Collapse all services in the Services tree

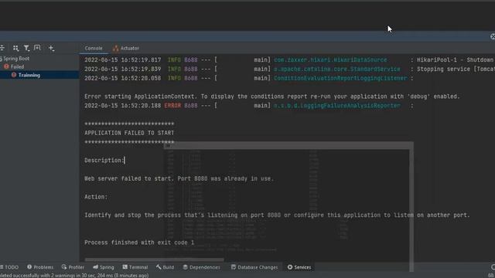[x=2, y=48]
